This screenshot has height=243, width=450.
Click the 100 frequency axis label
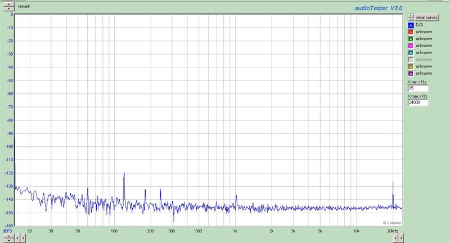[114, 231]
